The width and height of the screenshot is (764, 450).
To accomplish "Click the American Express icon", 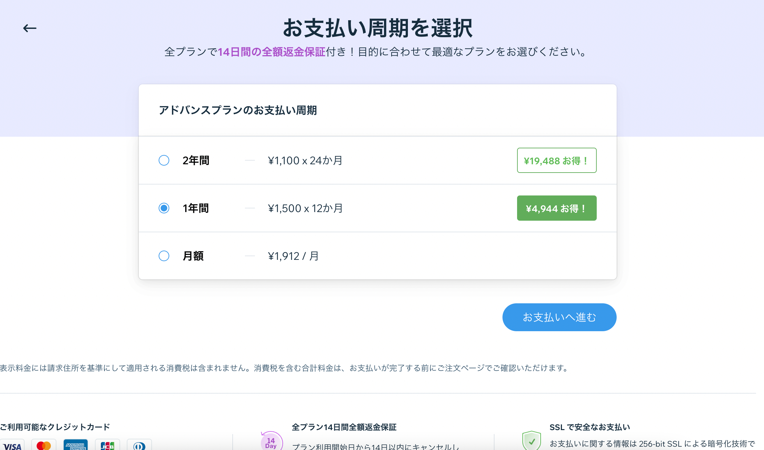I will click(75, 446).
